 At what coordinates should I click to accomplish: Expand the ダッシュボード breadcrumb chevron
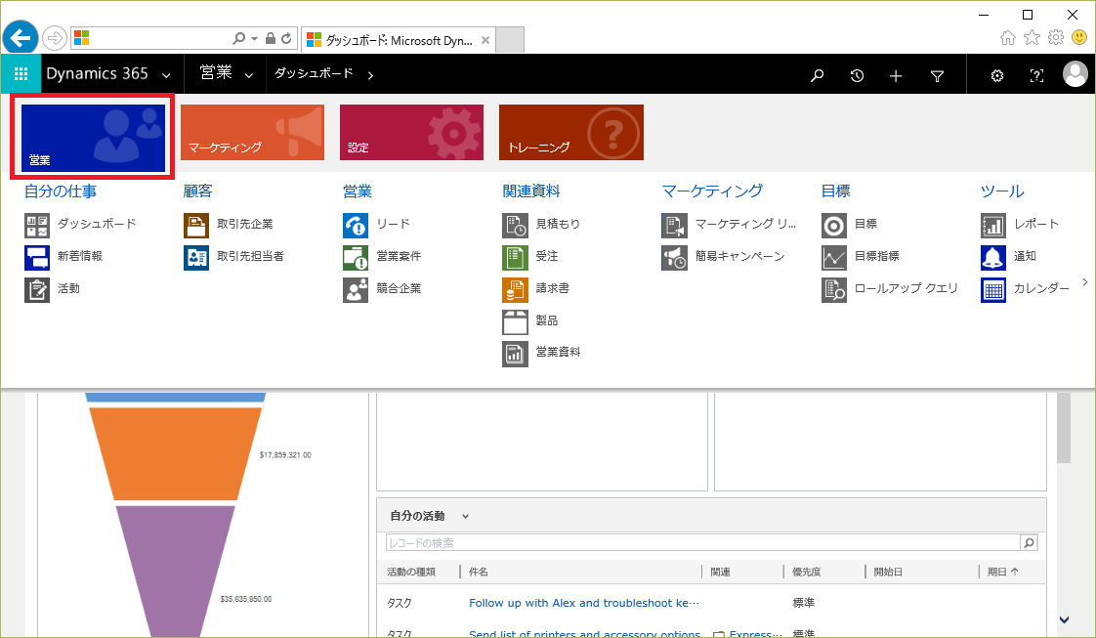pyautogui.click(x=370, y=75)
